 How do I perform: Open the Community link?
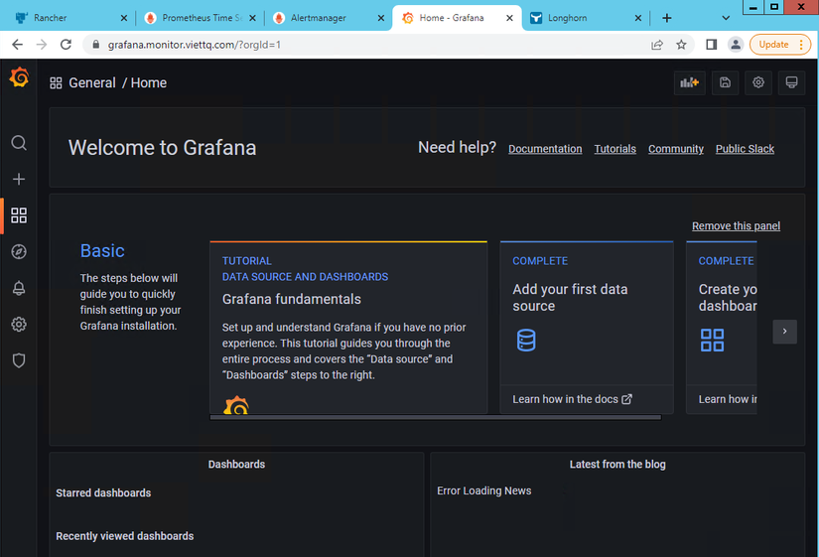(676, 149)
